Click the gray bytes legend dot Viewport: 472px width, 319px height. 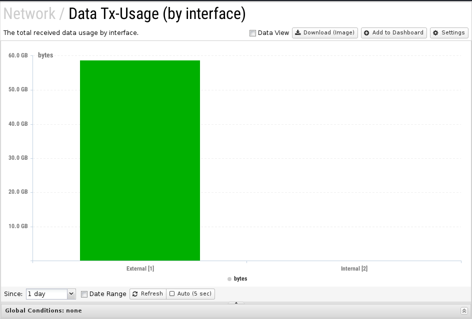[229, 279]
